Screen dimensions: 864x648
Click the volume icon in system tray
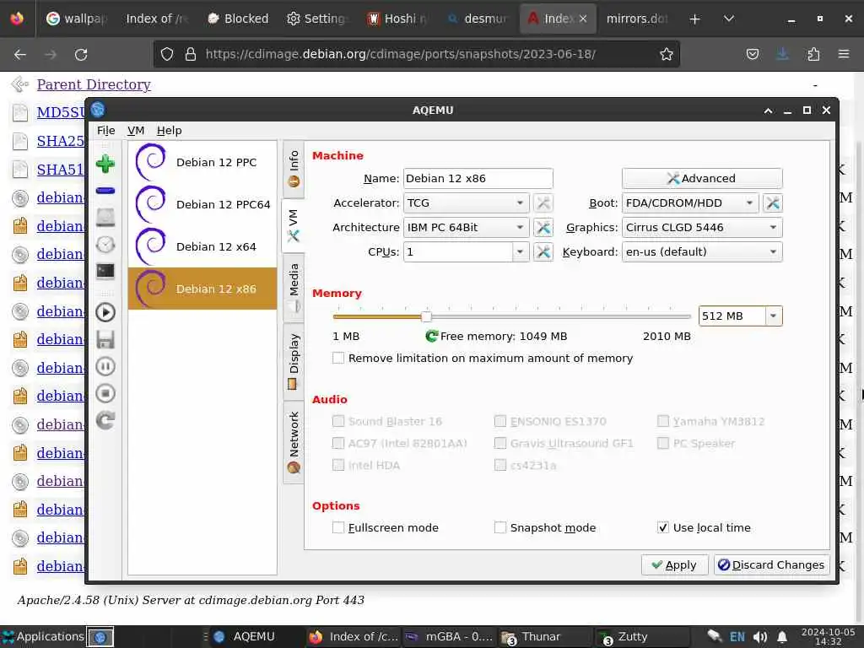pyautogui.click(x=760, y=637)
